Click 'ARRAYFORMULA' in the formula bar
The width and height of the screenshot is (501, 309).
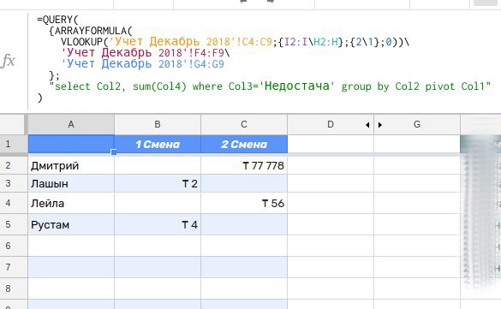91,31
